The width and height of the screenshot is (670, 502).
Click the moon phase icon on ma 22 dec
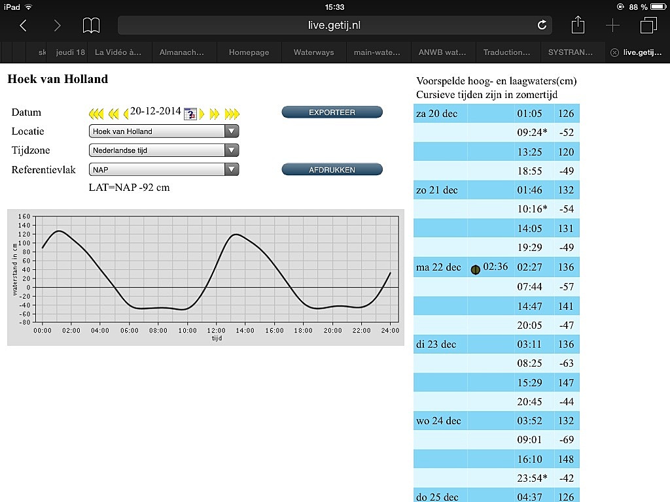(x=475, y=269)
